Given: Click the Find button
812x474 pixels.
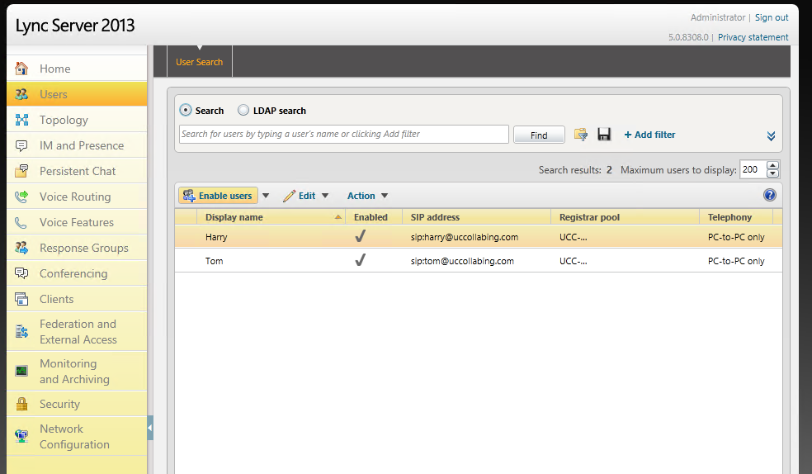Looking at the screenshot, I should click(539, 135).
